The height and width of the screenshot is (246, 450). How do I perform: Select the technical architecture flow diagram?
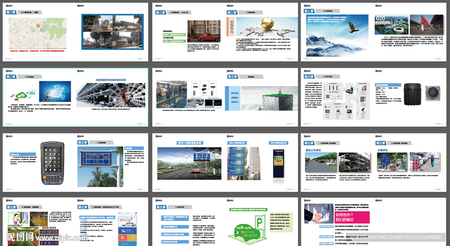tap(346, 101)
